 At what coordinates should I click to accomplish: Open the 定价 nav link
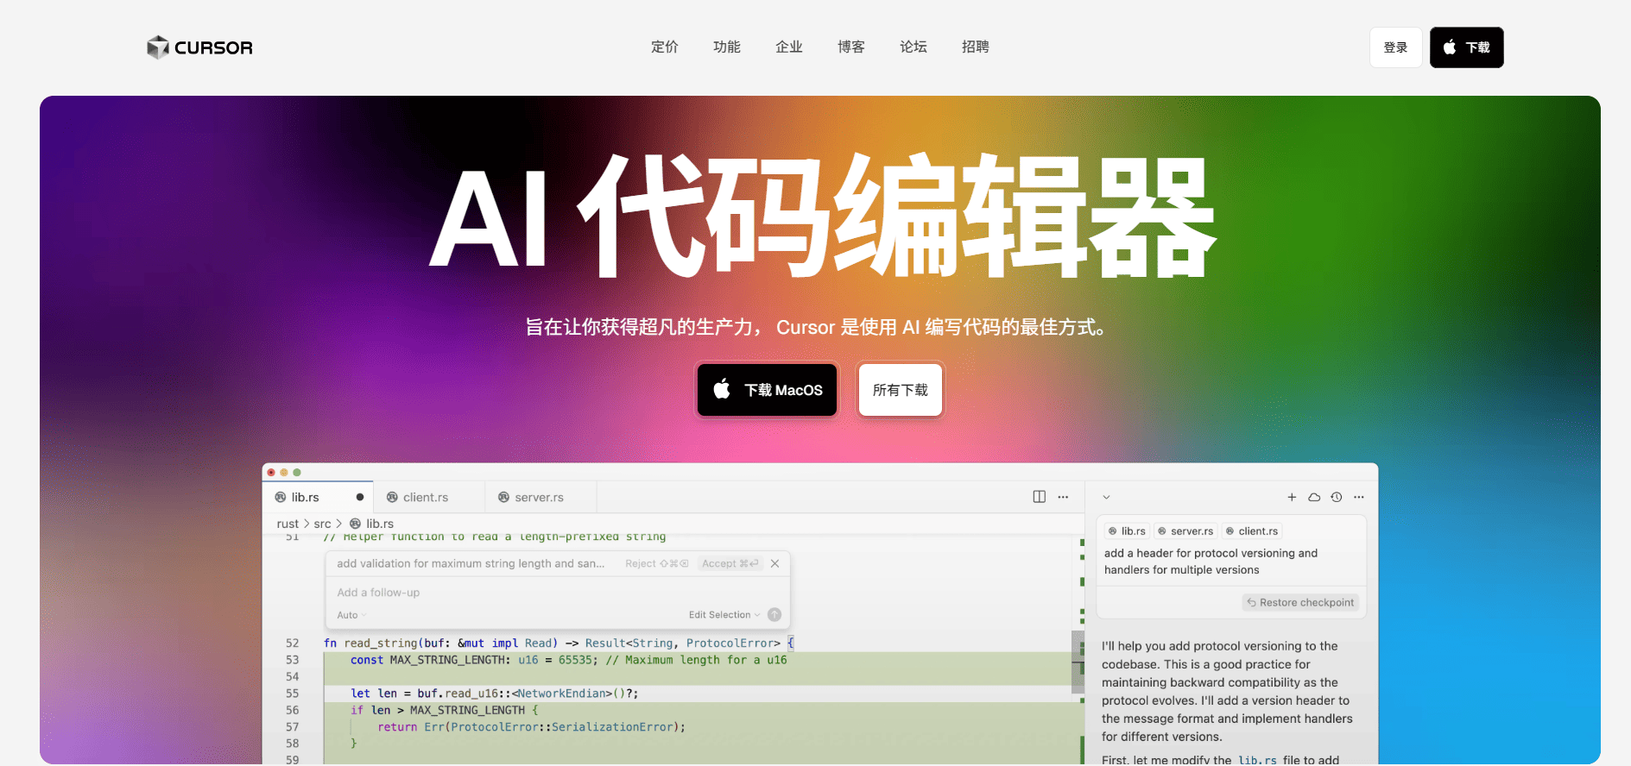coord(664,47)
